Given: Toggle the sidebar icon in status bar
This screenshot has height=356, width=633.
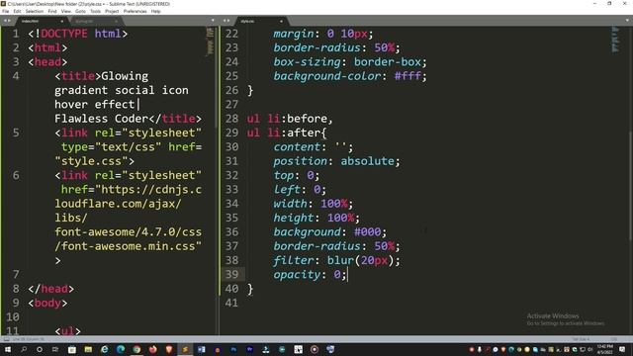Looking at the screenshot, I should click(x=6, y=339).
